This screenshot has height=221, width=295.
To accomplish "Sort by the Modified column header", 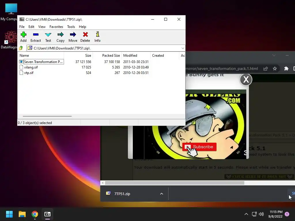I will (136, 56).
